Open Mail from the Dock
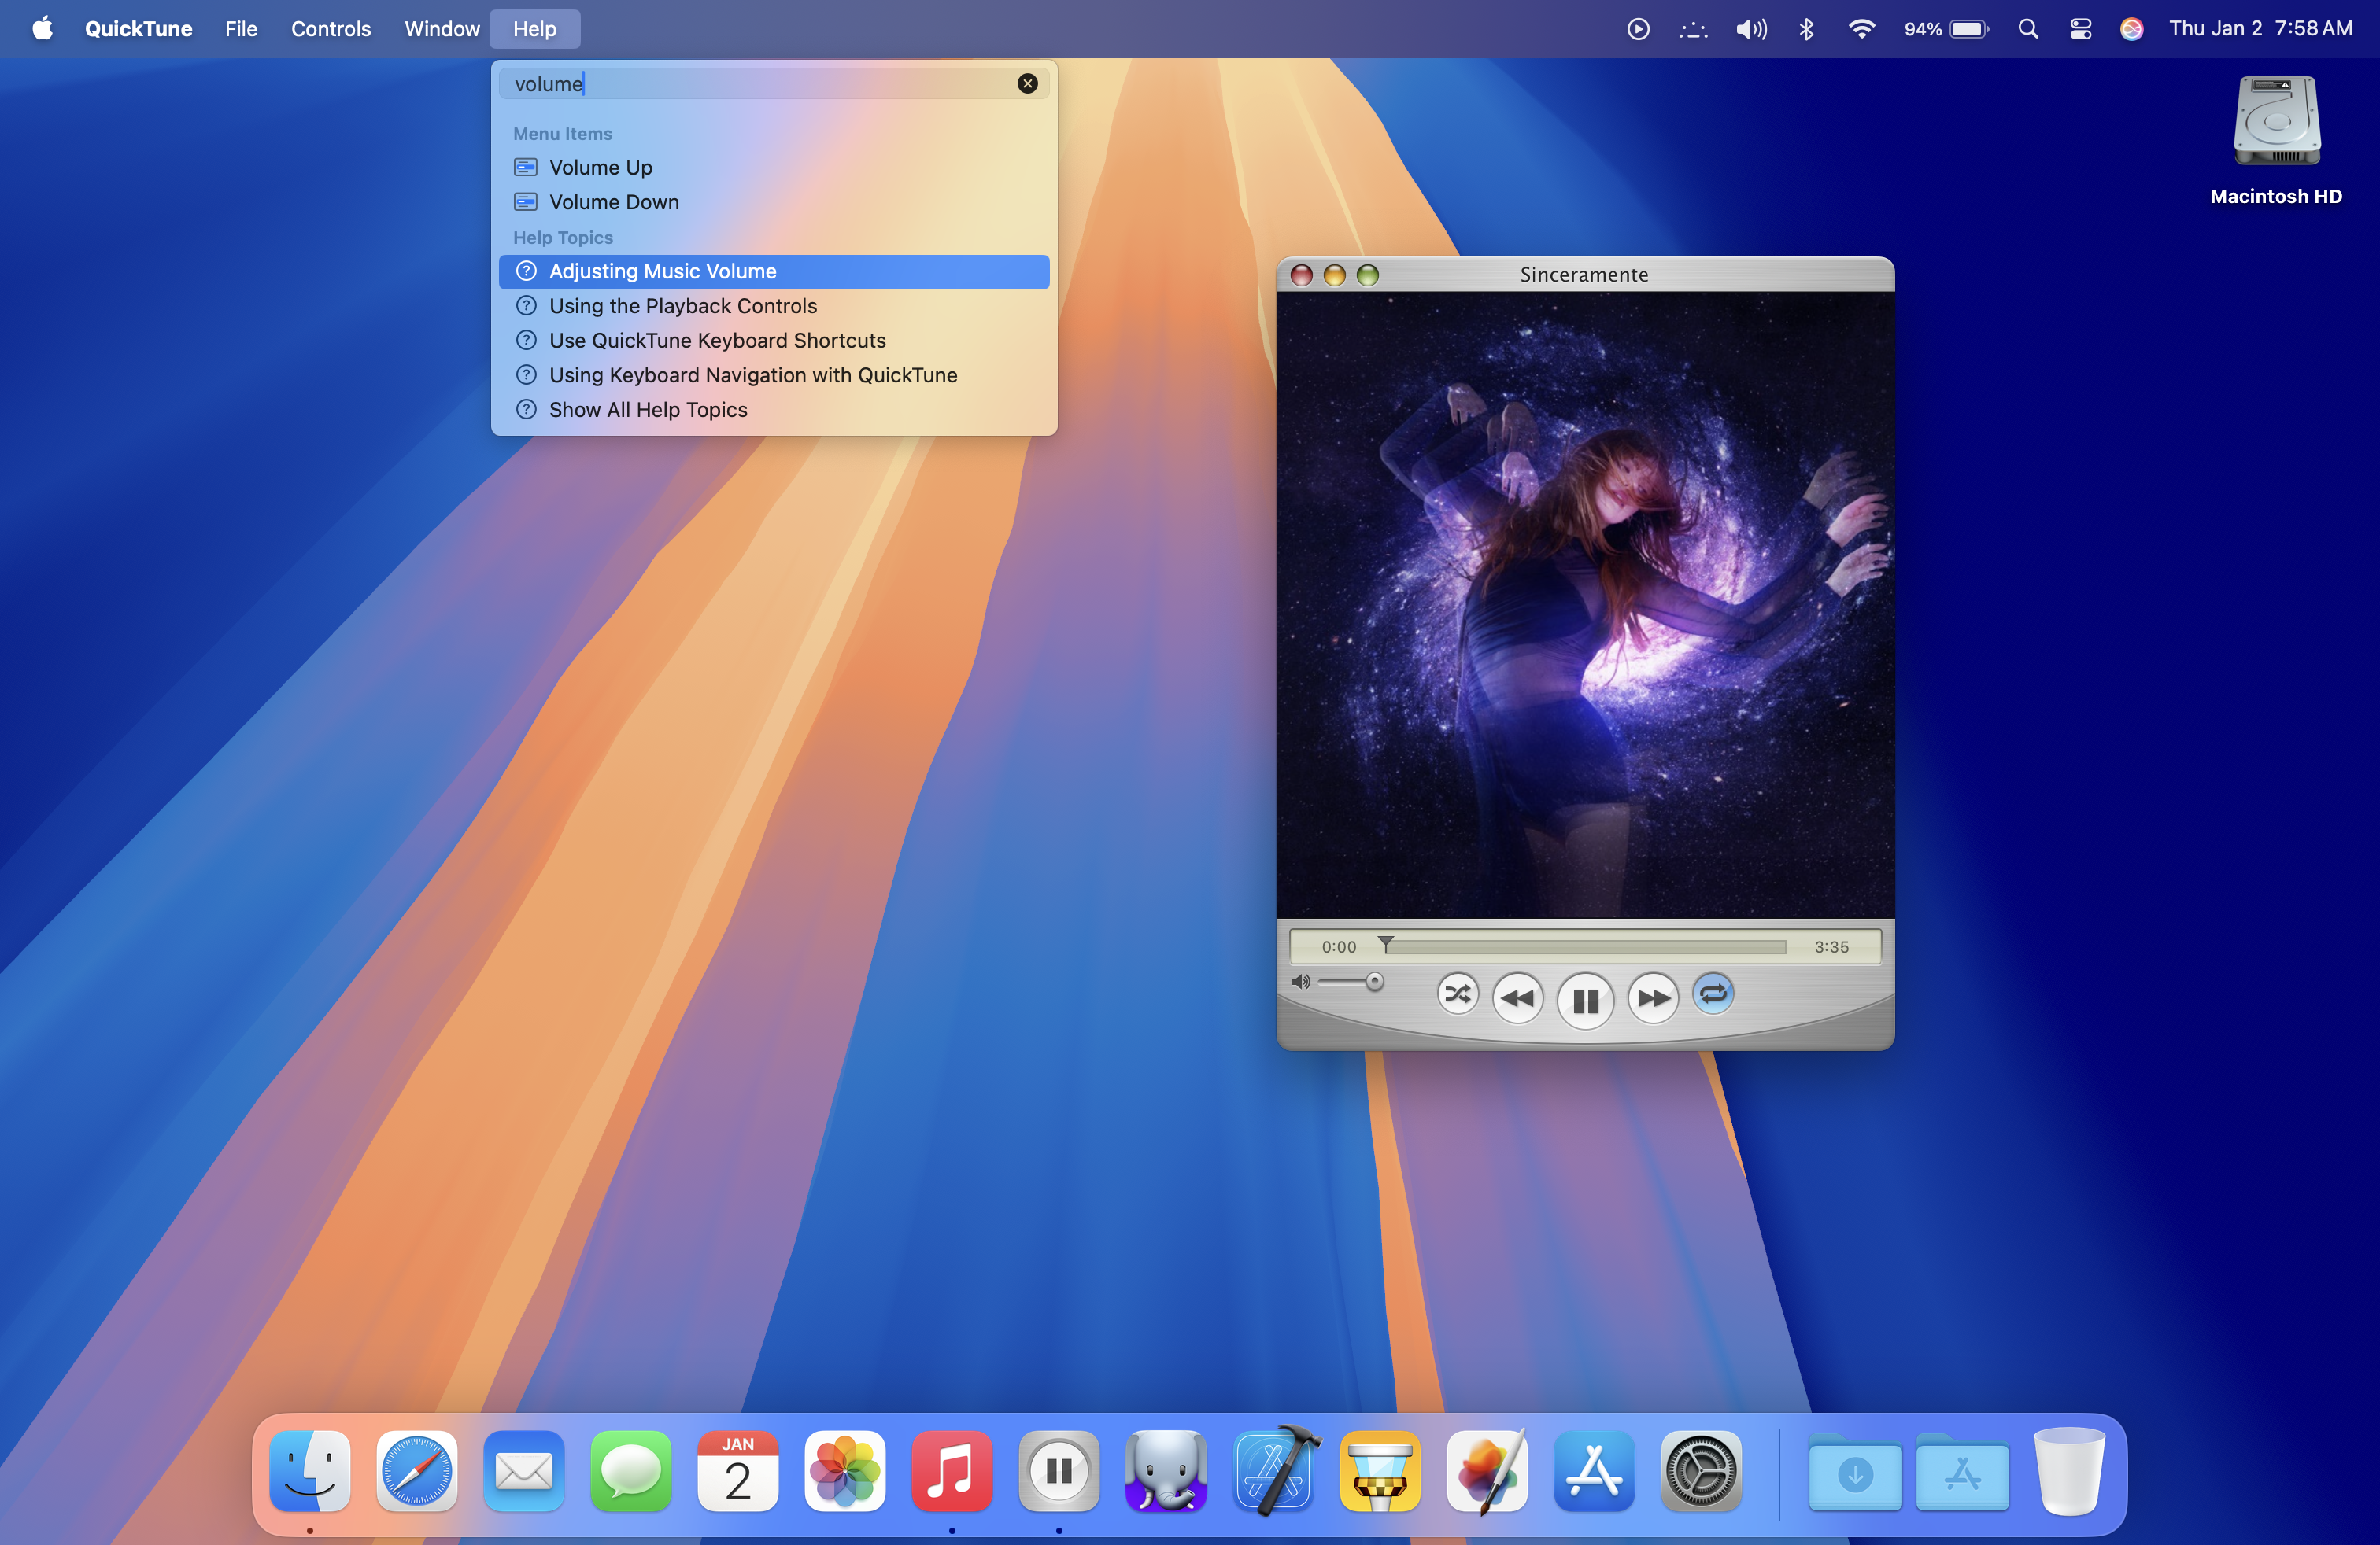 (x=524, y=1471)
